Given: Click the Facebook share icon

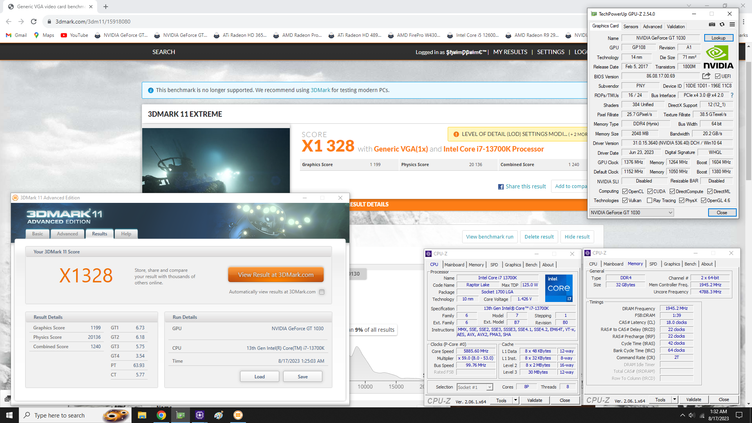Looking at the screenshot, I should (x=501, y=187).
